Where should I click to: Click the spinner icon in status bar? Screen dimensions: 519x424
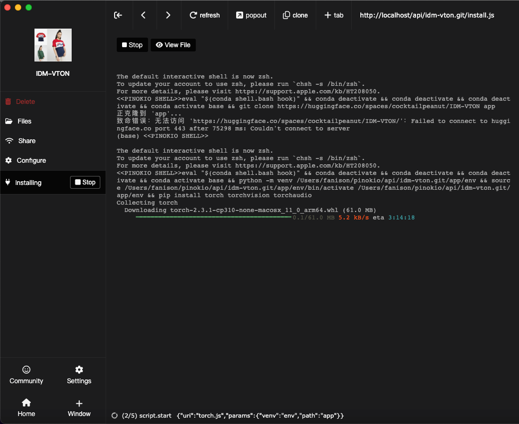115,416
